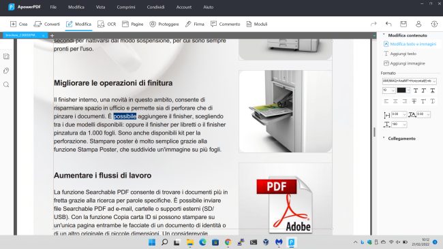The width and height of the screenshot is (443, 249).
Task: Click the black text color swatch
Action: click(x=401, y=90)
